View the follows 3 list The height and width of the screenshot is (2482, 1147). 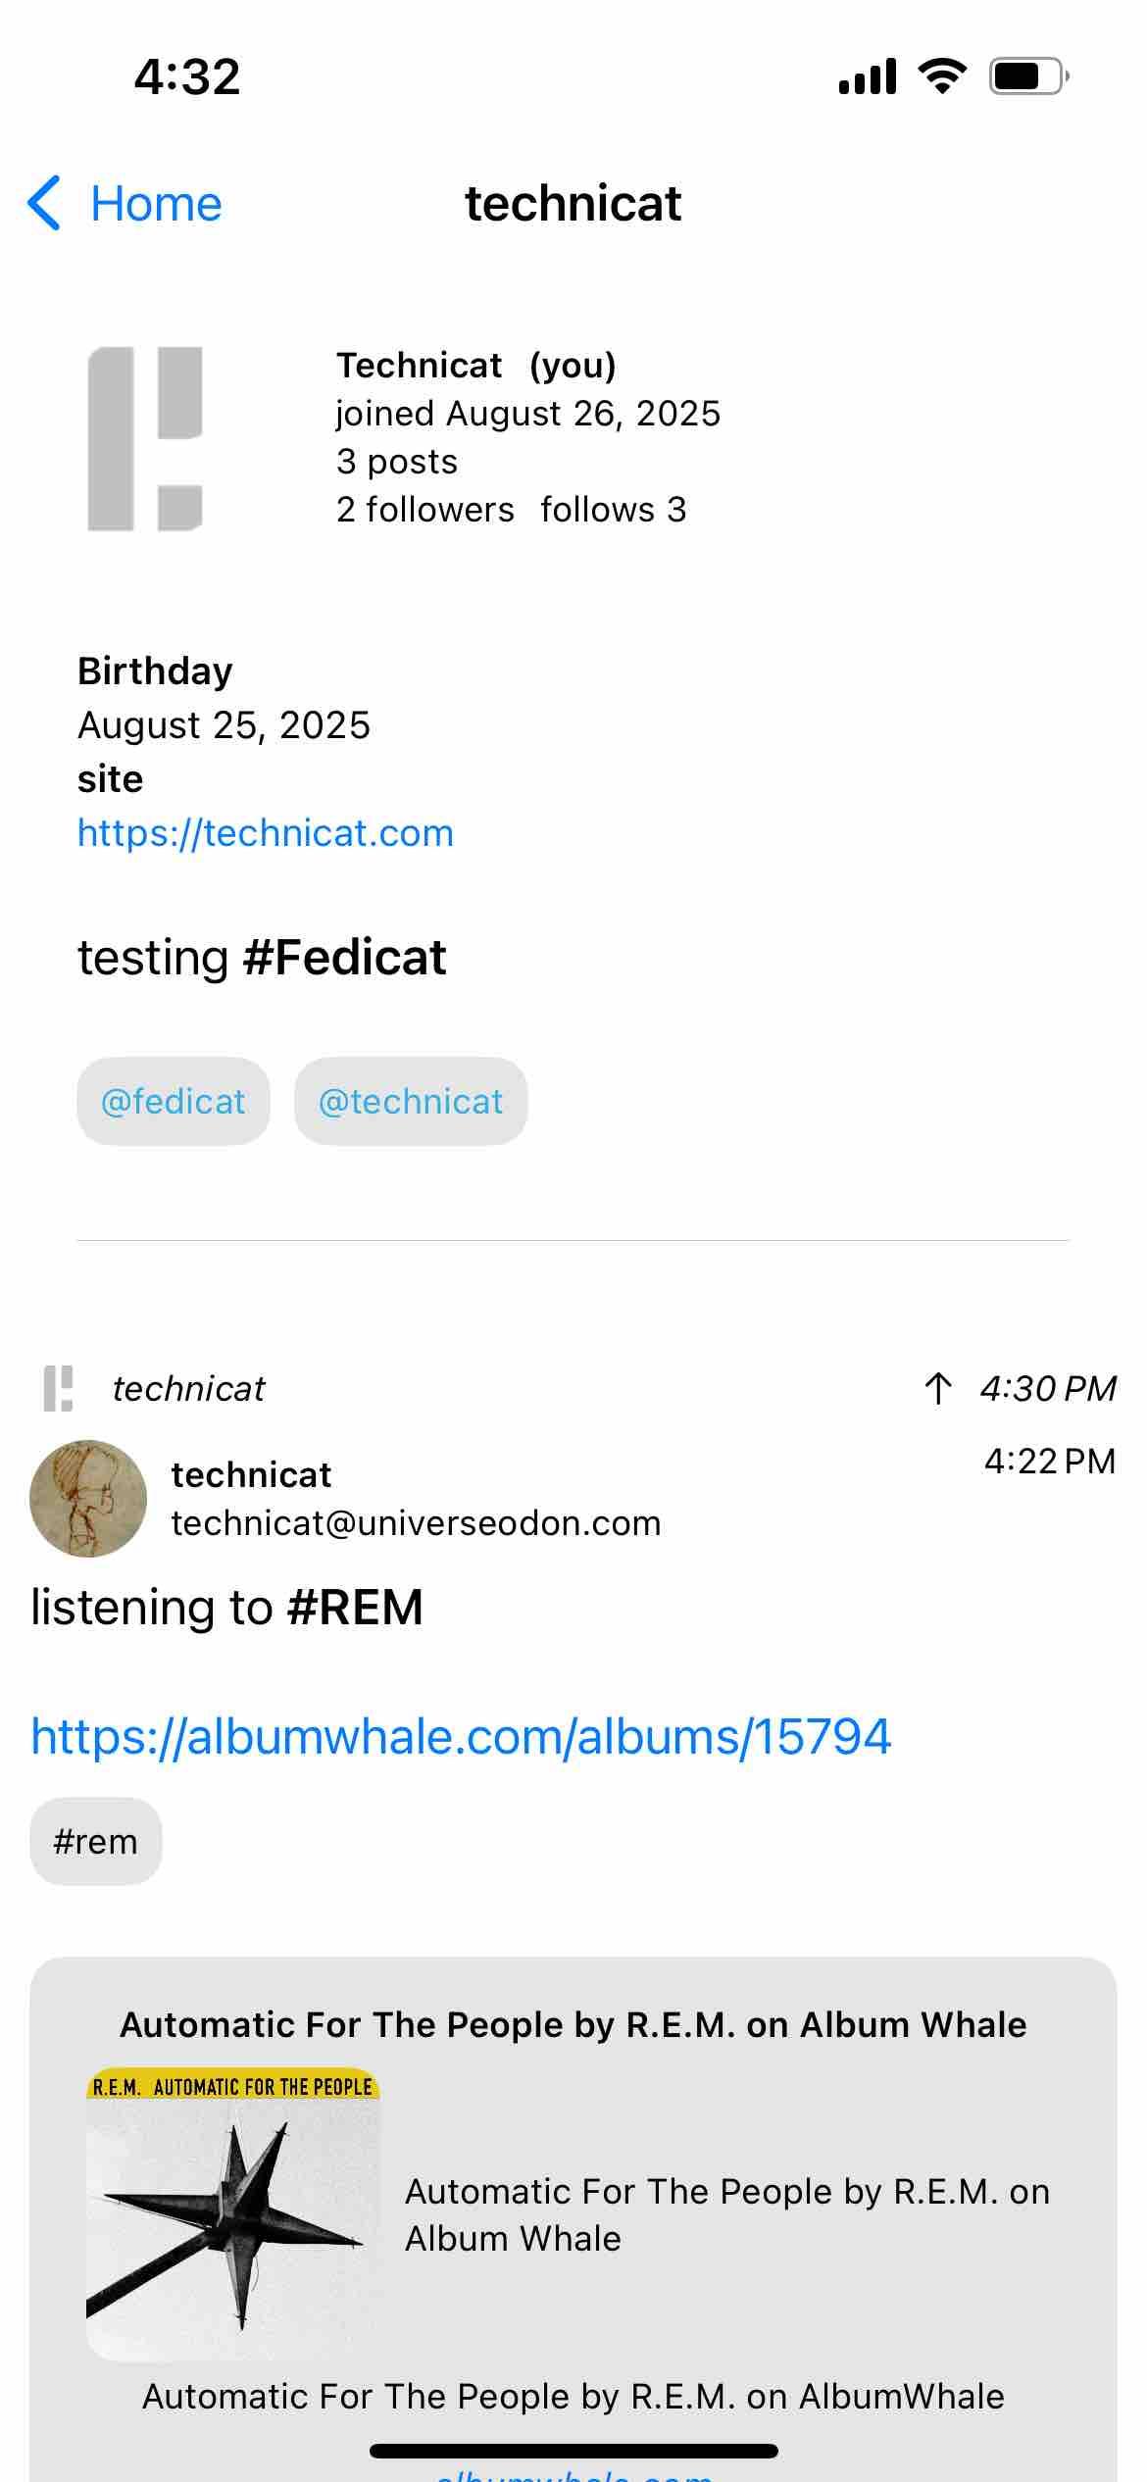(x=613, y=510)
